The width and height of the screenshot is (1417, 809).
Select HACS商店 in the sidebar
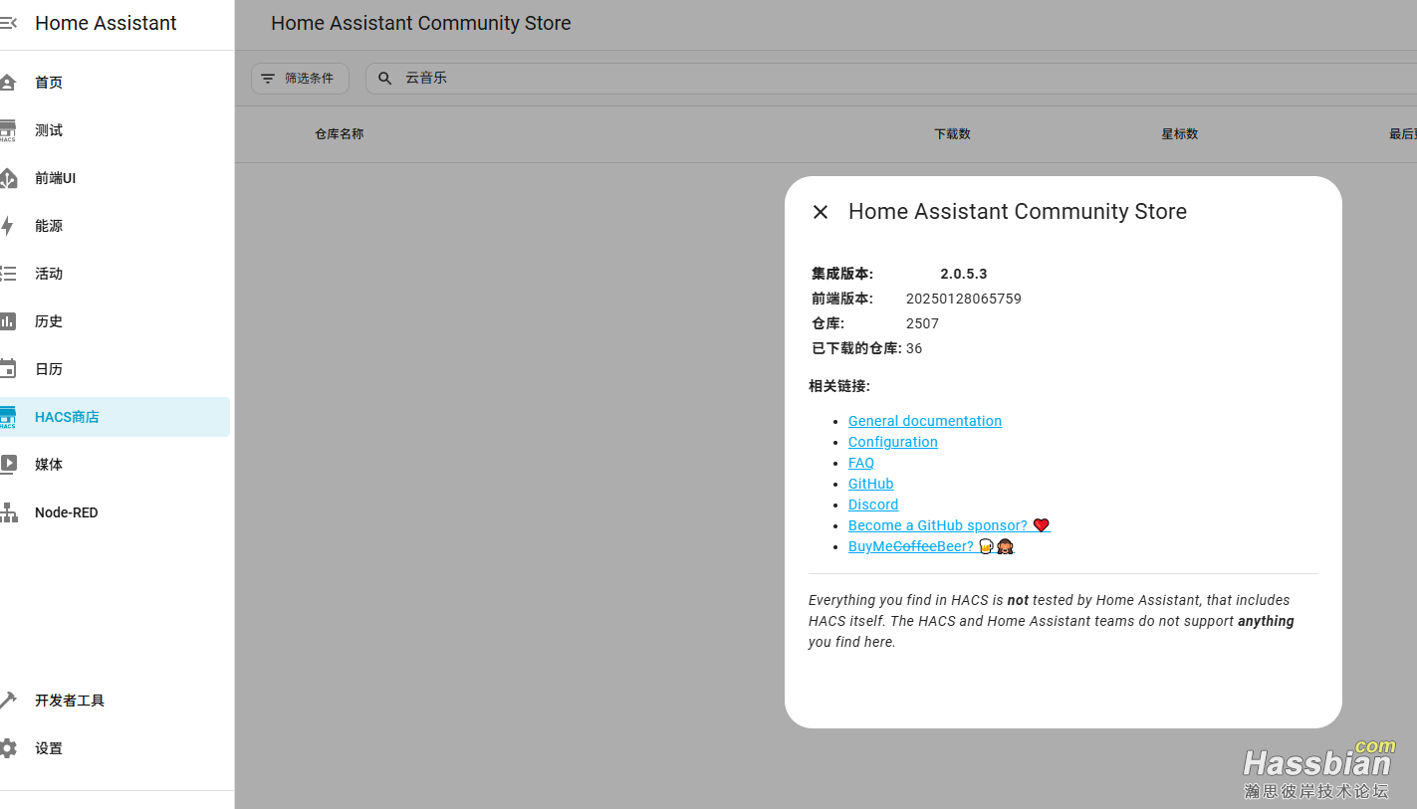tap(67, 417)
